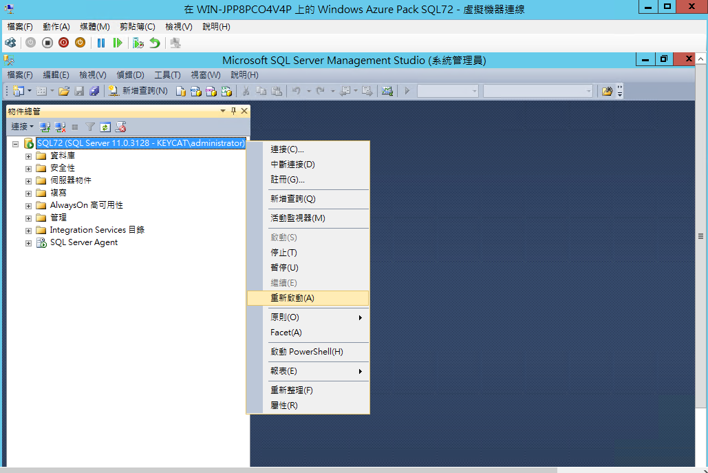Choose 重新啟動(A) in context menu
The height and width of the screenshot is (473, 708).
(x=308, y=298)
